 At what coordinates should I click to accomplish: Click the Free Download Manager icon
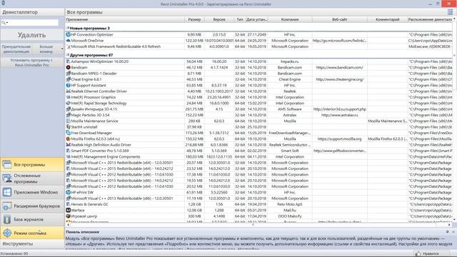[x=69, y=133]
